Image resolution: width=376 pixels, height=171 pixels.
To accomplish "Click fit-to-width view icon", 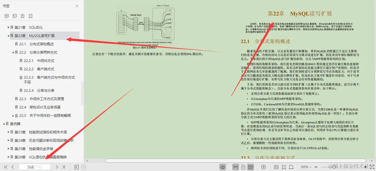I will click(291, 167).
